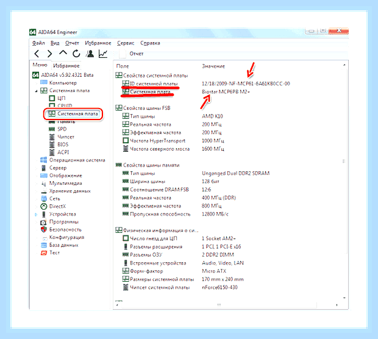
Task: Go up one level with up arrow
Action: (x=63, y=53)
